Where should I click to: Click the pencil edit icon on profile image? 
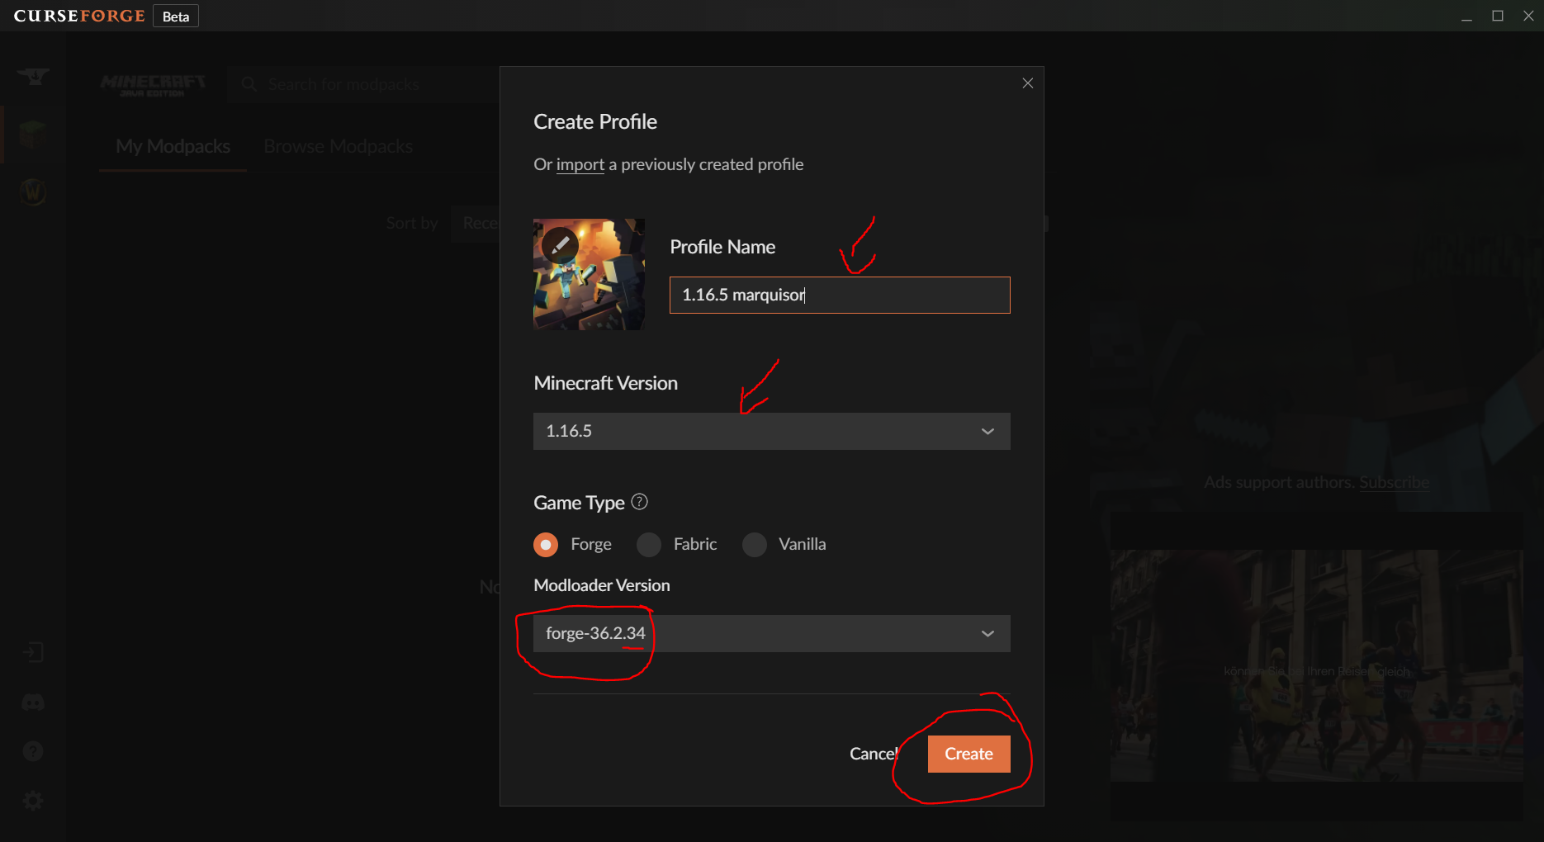point(560,245)
